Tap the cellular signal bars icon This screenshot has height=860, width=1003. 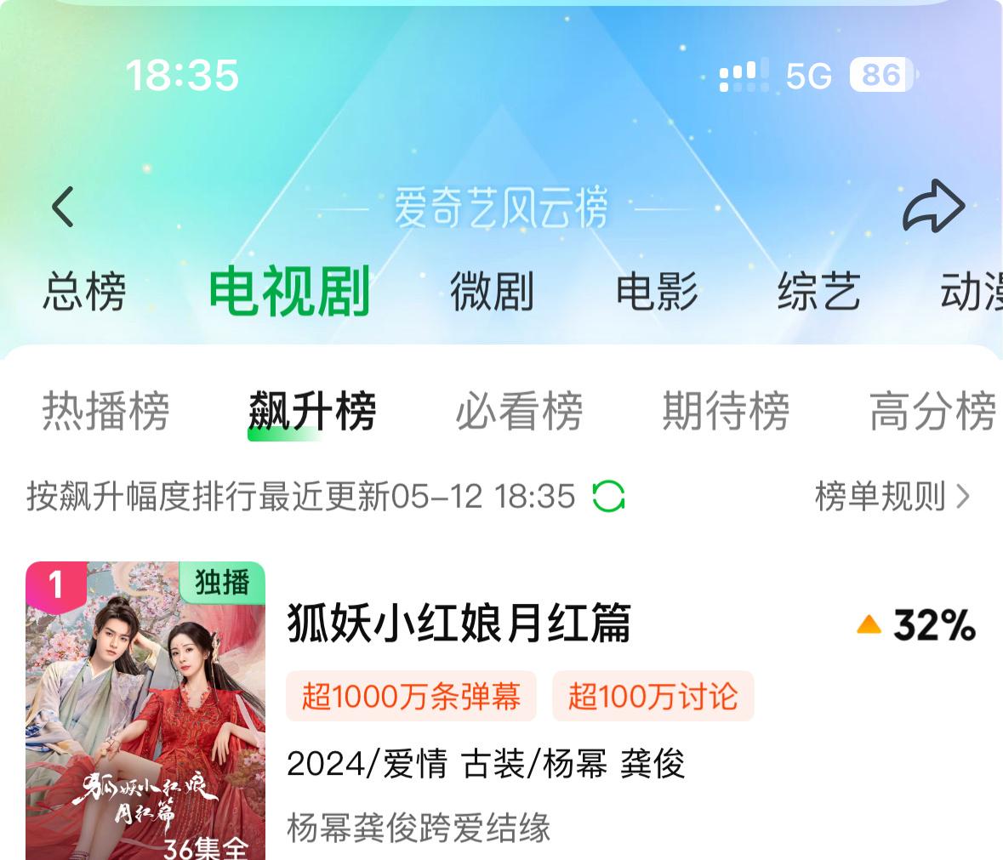[x=744, y=76]
